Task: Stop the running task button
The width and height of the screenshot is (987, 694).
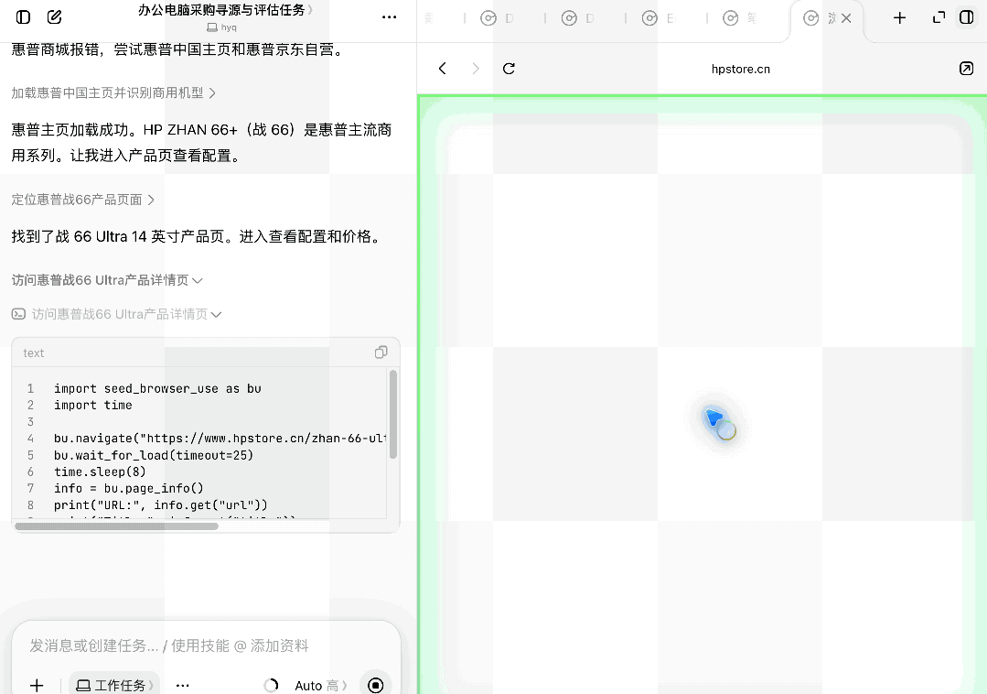Action: click(x=376, y=685)
